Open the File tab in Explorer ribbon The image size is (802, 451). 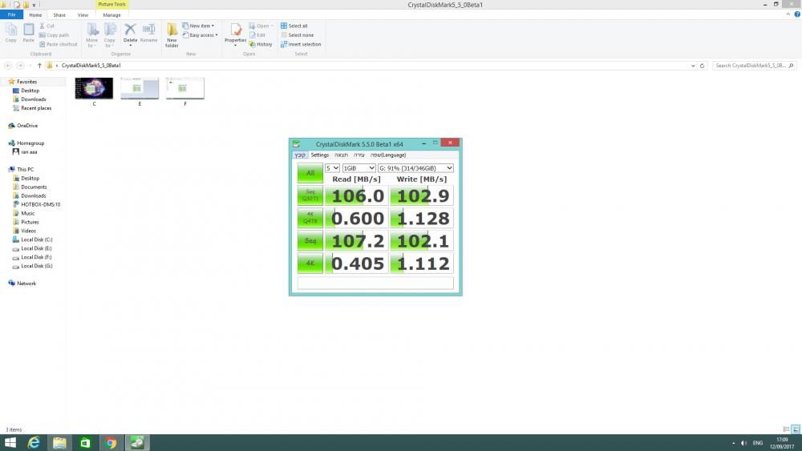[11, 14]
